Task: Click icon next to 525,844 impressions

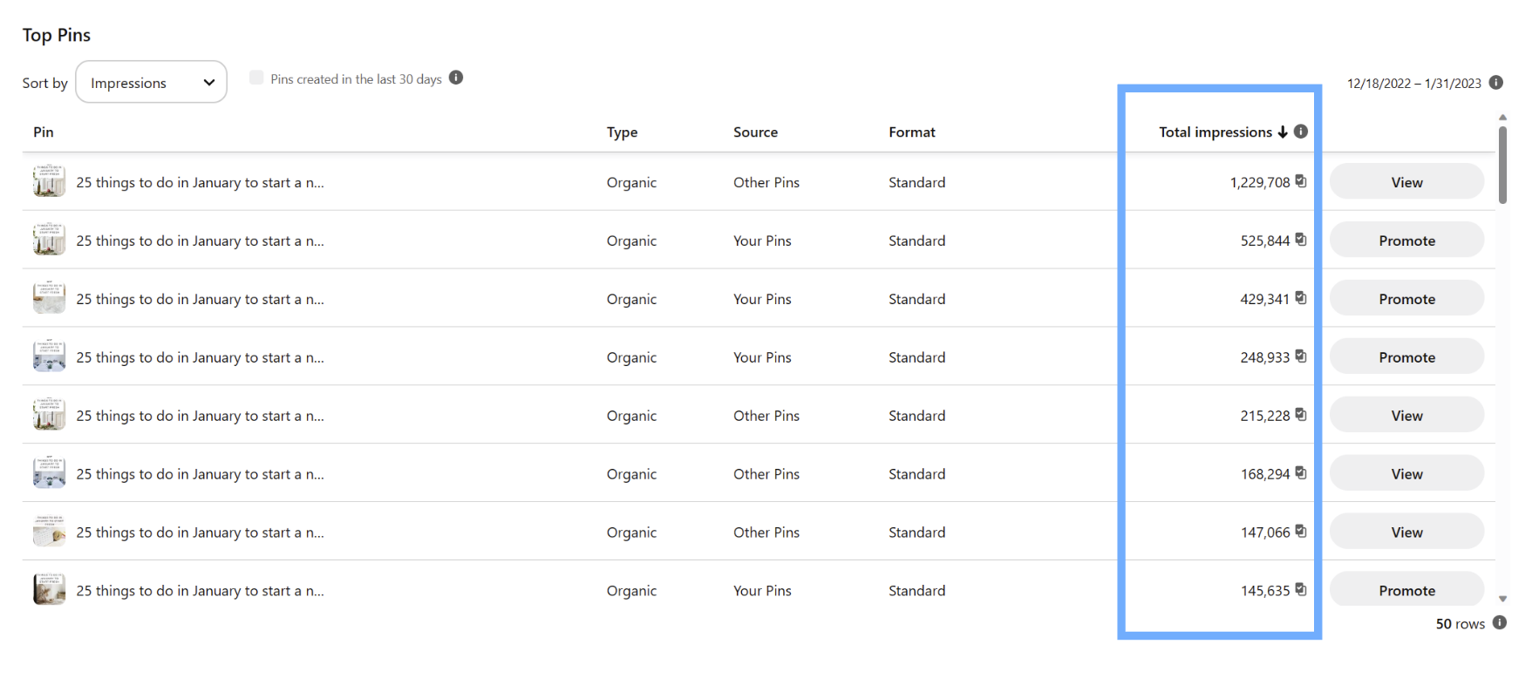Action: point(1301,240)
